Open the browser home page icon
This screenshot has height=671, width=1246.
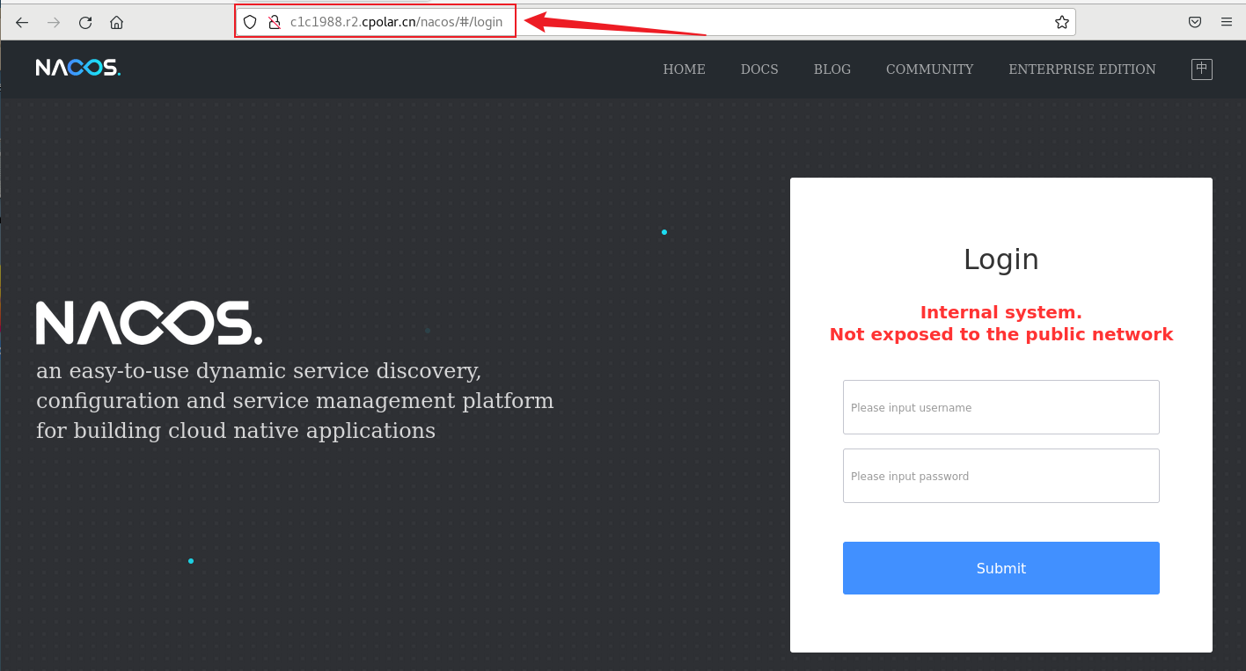pos(116,23)
